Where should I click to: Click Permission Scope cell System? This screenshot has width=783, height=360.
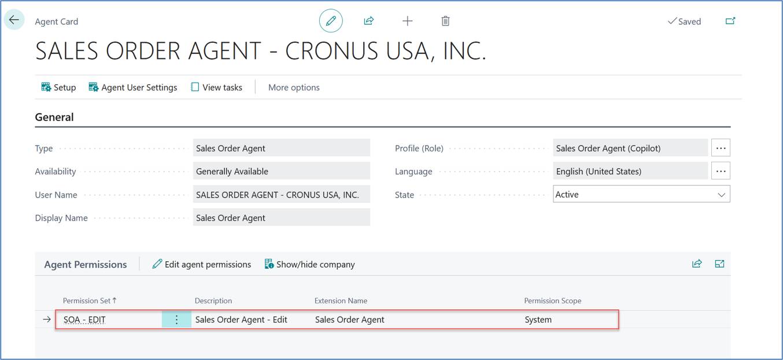coord(538,319)
